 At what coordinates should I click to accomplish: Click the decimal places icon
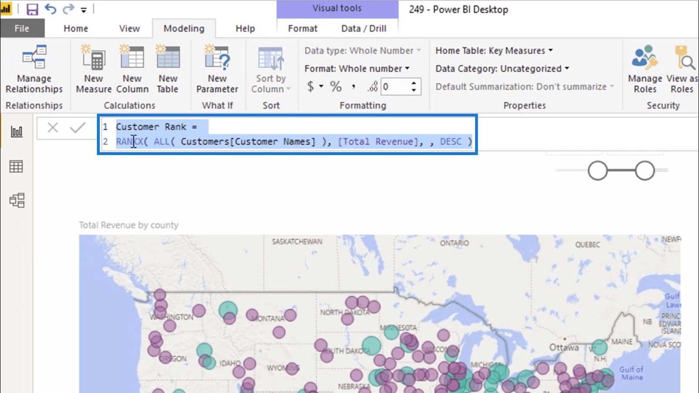[372, 87]
